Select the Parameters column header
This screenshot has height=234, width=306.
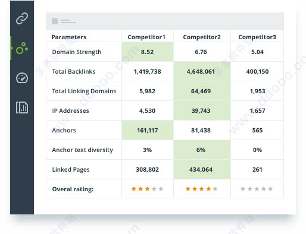(x=69, y=37)
